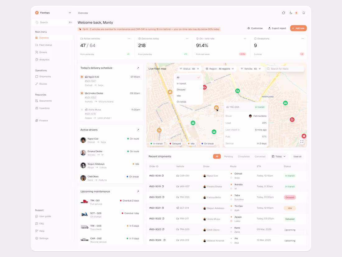
Task: Select Completed shipments tab
Action: click(244, 156)
